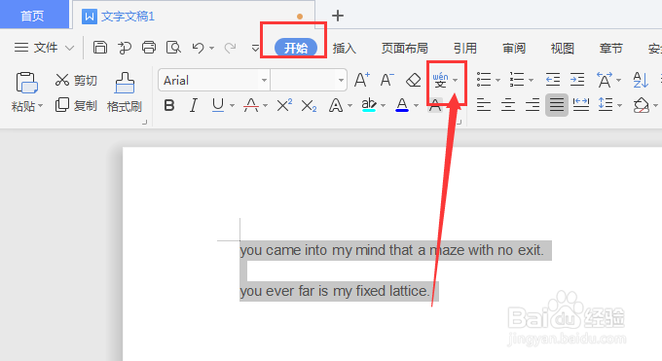The height and width of the screenshot is (361, 662).
Task: Align text right
Action: coord(533,105)
